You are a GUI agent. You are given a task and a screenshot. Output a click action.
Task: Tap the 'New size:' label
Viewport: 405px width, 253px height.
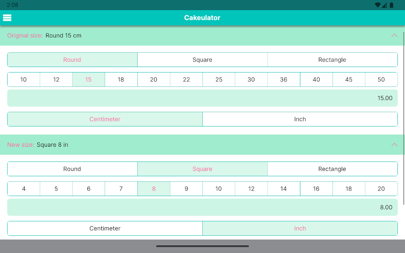coord(21,145)
